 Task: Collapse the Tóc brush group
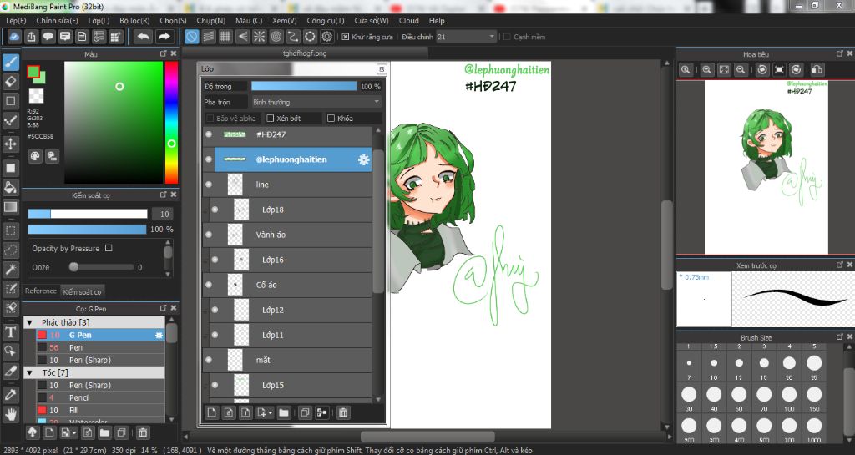(30, 372)
